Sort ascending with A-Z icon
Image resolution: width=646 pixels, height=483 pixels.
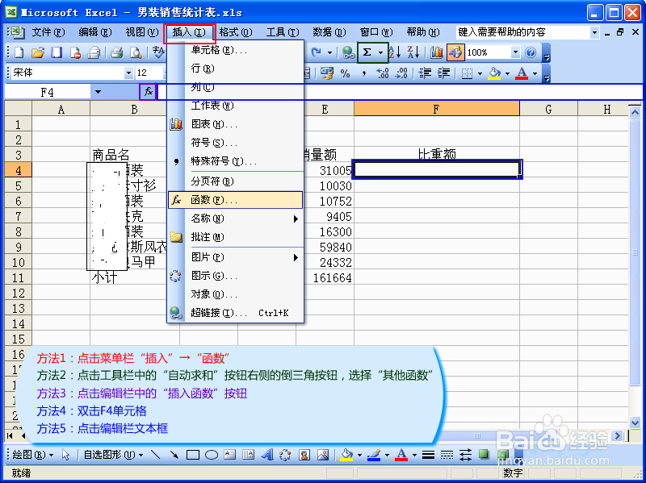[395, 52]
